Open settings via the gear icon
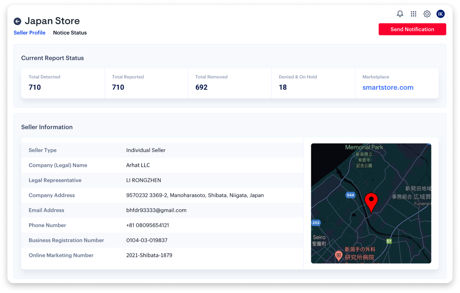 [427, 14]
